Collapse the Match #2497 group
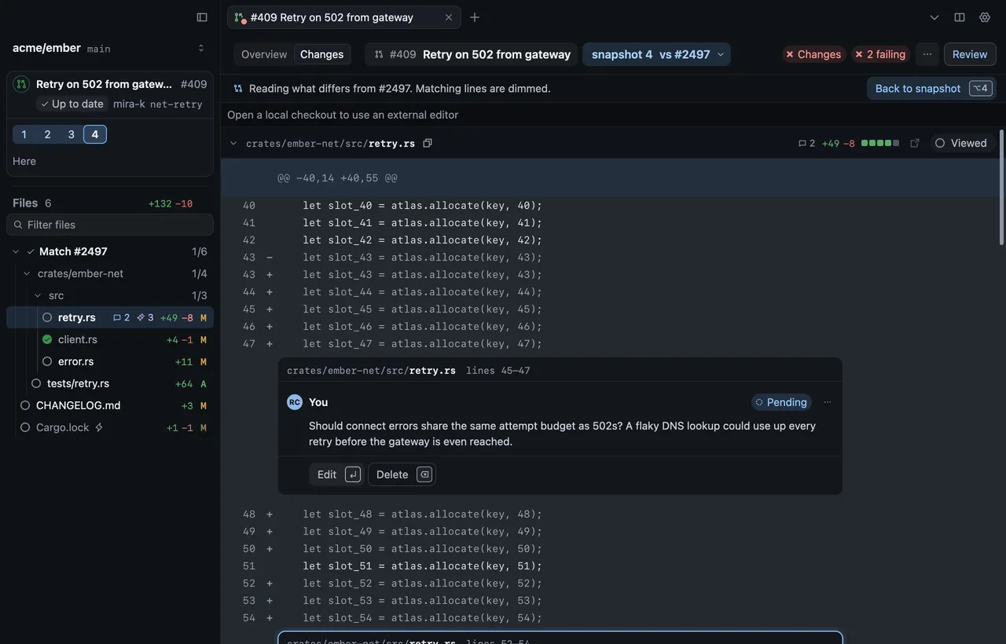The height and width of the screenshot is (644, 1006). 16,251
